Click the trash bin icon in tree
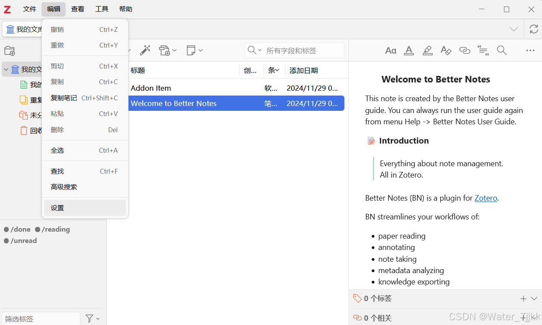542x325 pixels. 24,130
